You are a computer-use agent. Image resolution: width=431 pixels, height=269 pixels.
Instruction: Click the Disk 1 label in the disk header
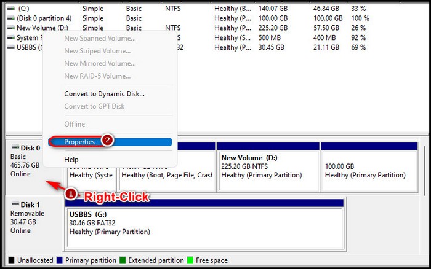pyautogui.click(x=30, y=205)
